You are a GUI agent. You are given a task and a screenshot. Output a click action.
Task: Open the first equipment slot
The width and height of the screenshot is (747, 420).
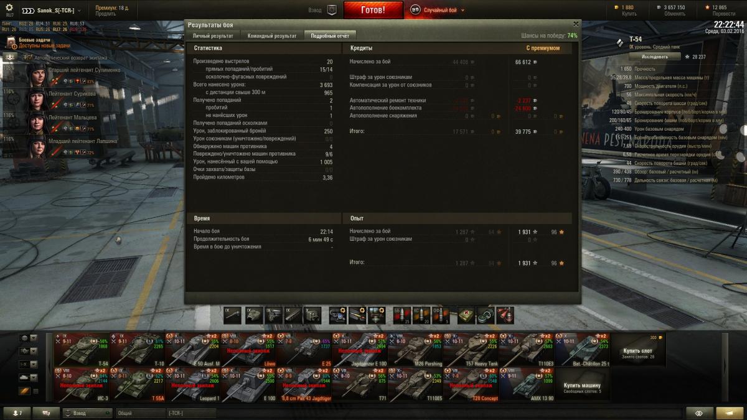click(338, 315)
